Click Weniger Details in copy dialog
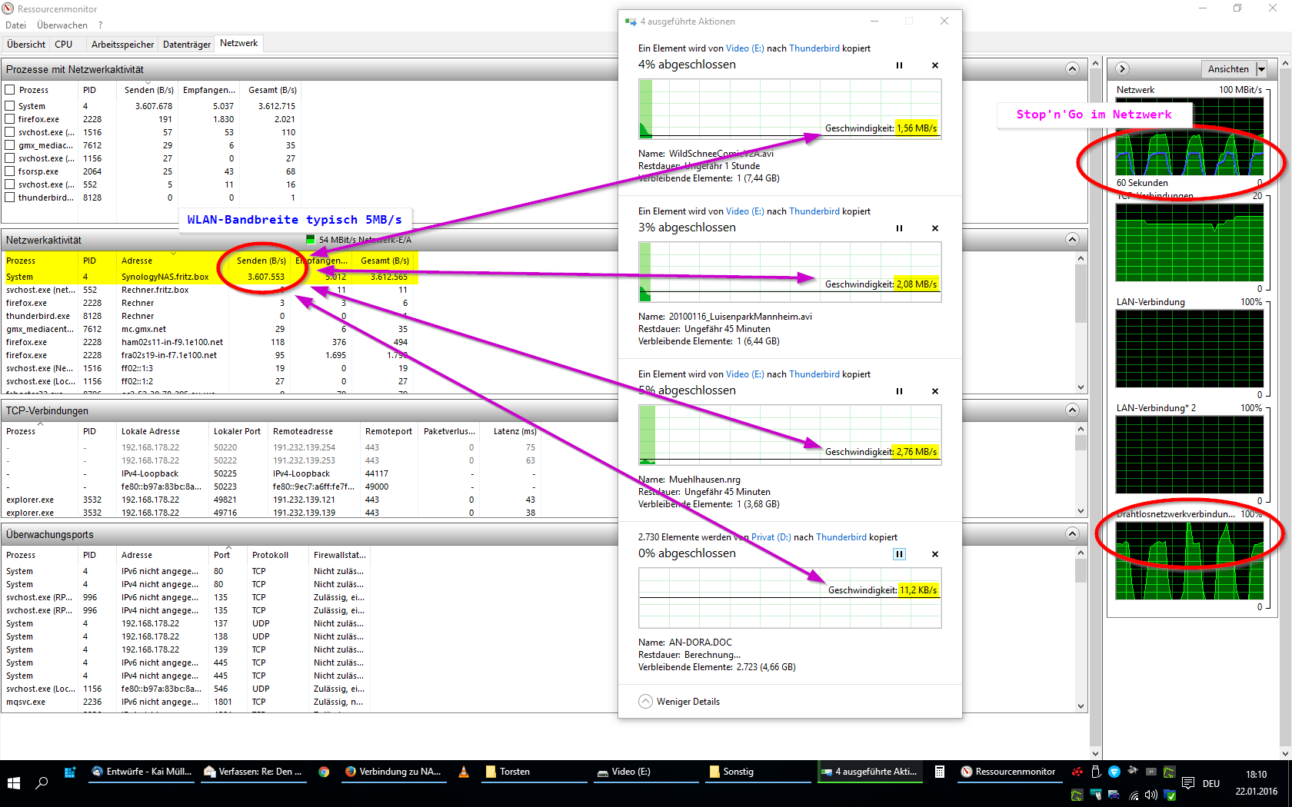 click(x=688, y=702)
